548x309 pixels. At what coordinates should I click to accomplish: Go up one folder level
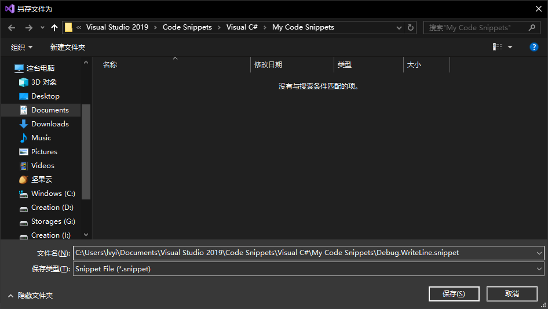coord(54,27)
